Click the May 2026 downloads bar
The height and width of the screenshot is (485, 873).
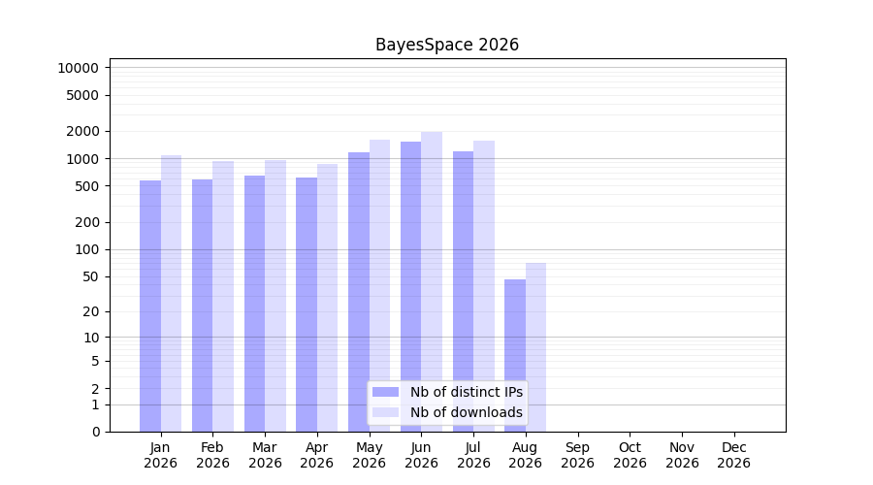pyautogui.click(x=379, y=286)
